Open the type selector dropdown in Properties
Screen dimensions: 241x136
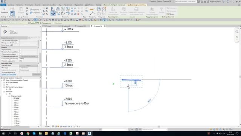point(41,32)
